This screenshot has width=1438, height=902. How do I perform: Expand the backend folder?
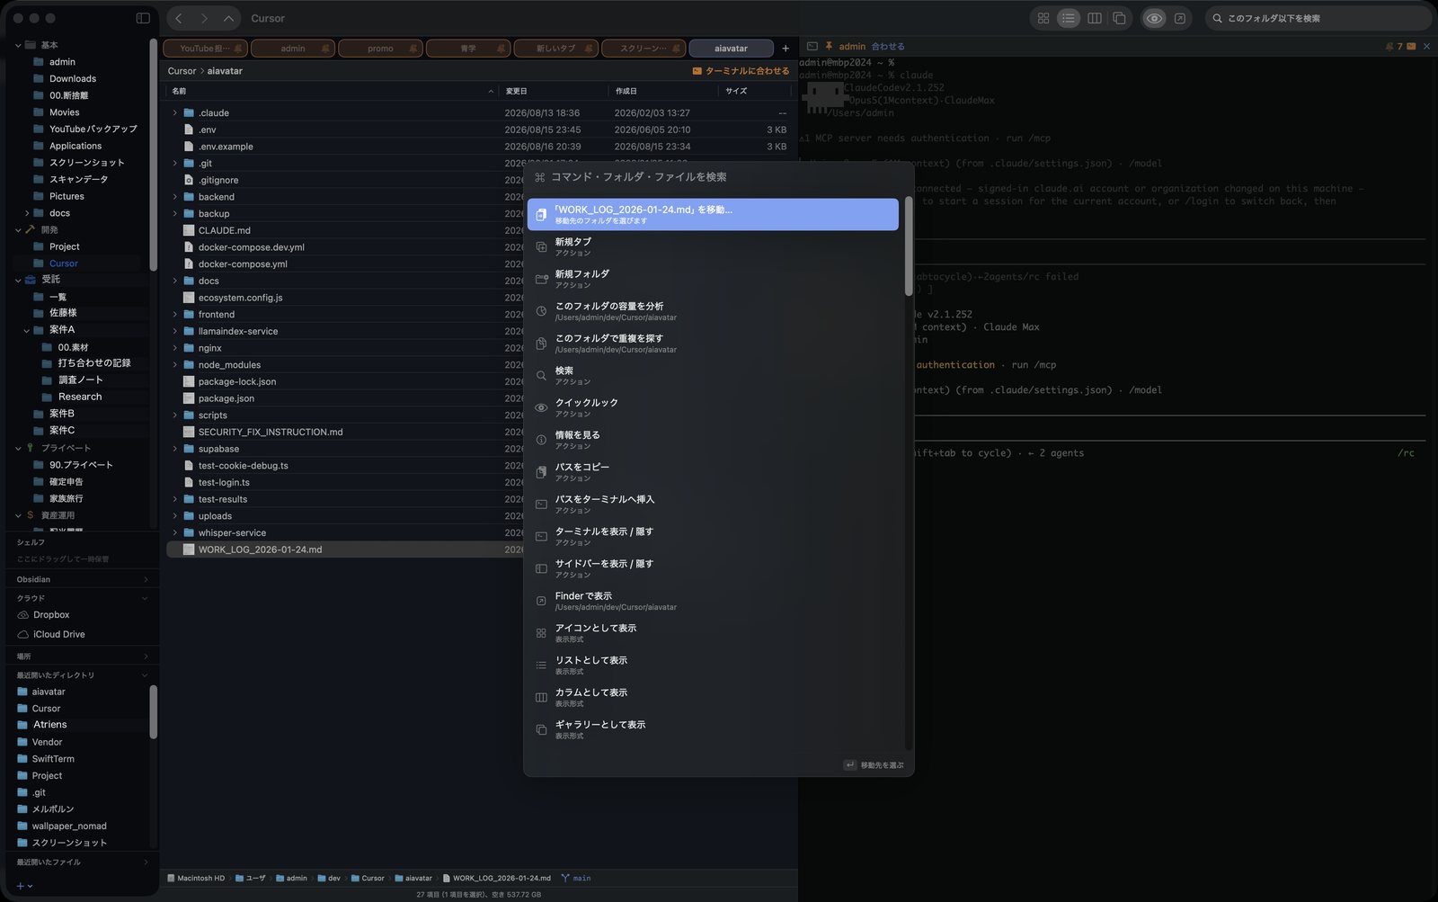click(x=175, y=197)
